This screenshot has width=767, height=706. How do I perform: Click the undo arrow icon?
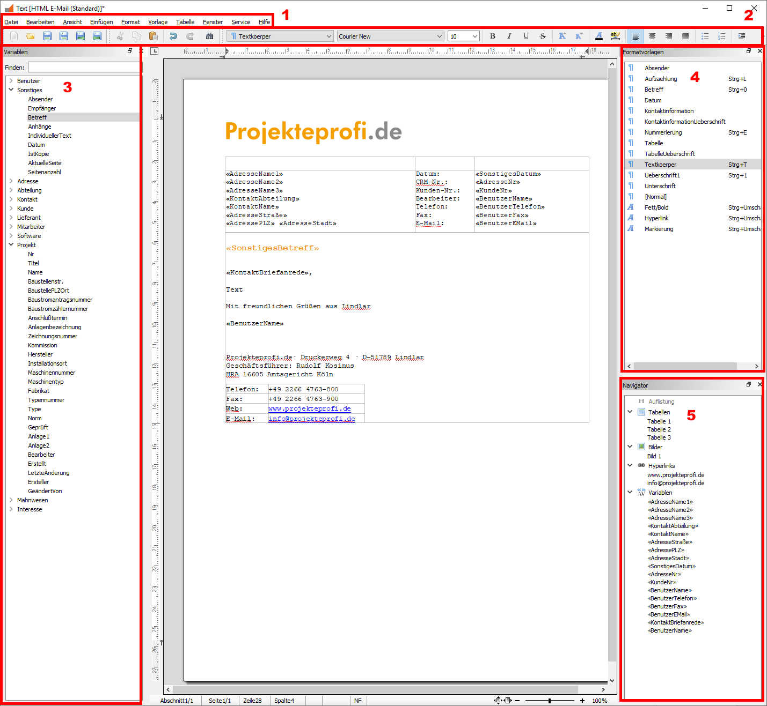point(173,36)
